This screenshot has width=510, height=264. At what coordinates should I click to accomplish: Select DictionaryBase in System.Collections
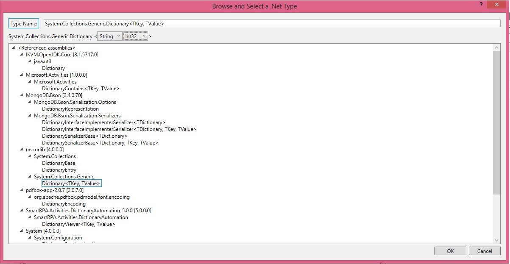pos(59,163)
